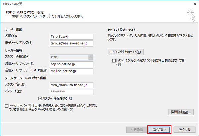
Task: Focus the 名前 field containing Taro Suzuki
Action: click(x=71, y=36)
